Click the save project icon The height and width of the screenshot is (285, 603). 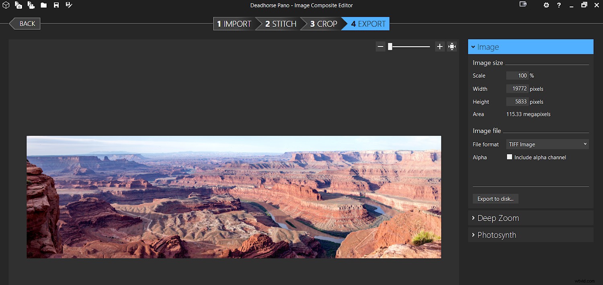tap(56, 5)
